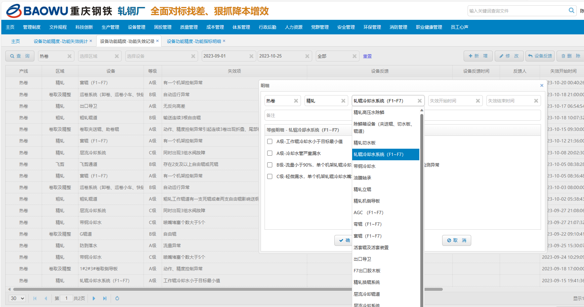Choose 精轧立辊 in the dropdown list

(362, 189)
